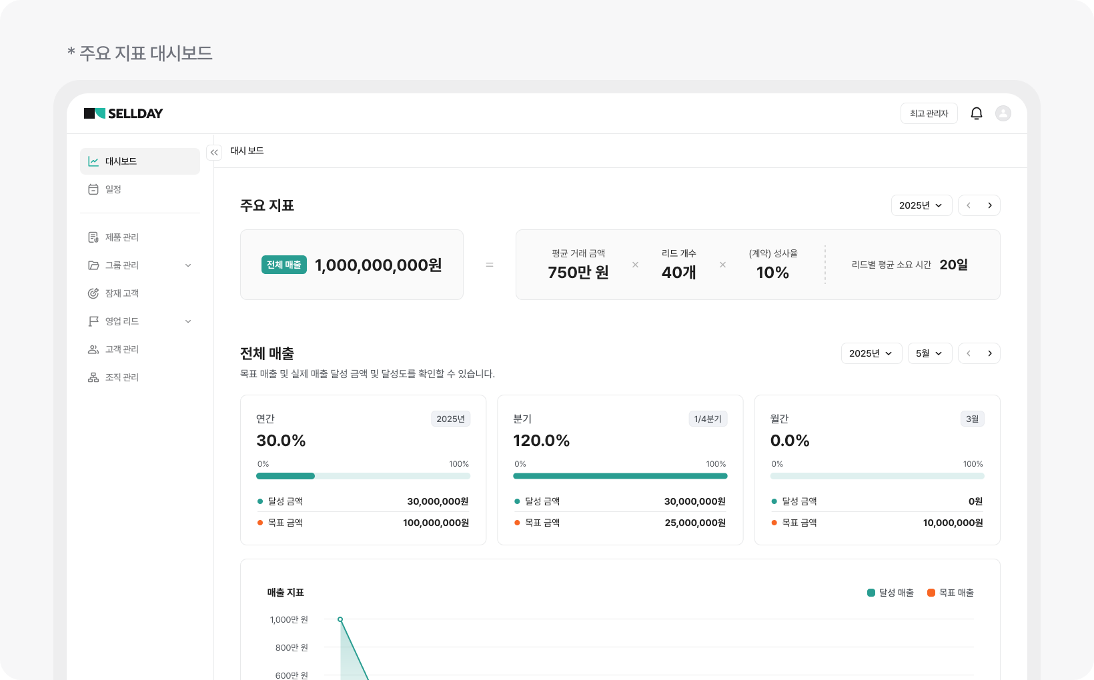
Task: Open the notification bell
Action: (977, 113)
